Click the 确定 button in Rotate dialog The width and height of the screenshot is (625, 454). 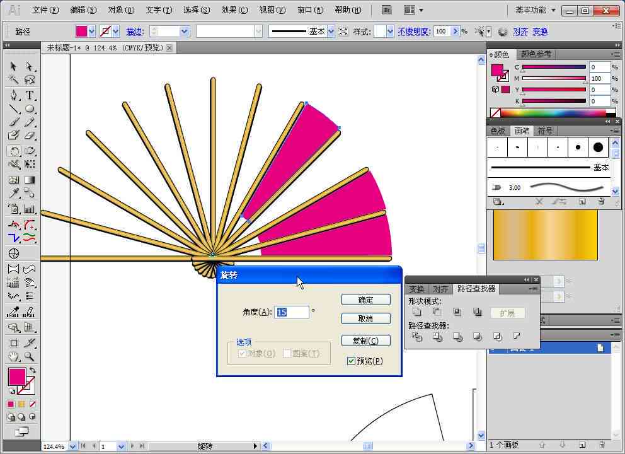coord(365,300)
